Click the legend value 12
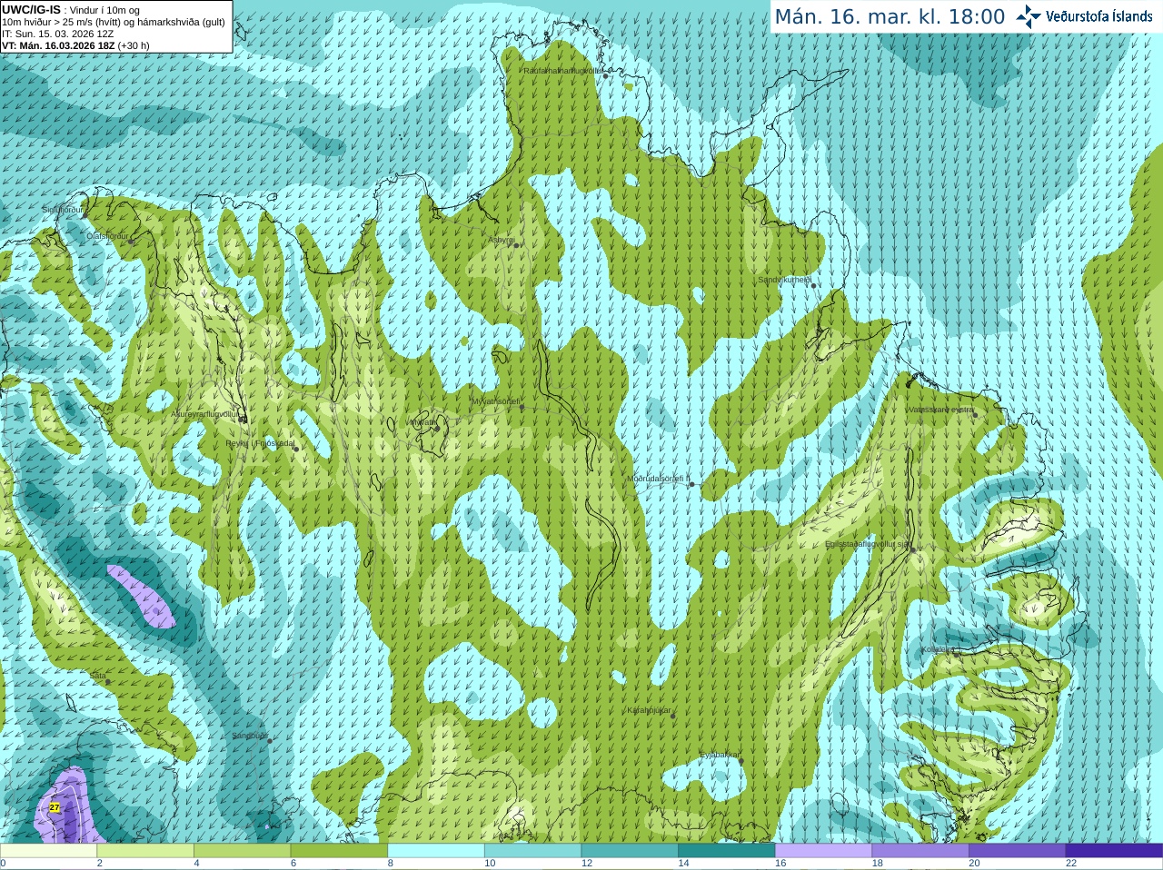1163x870 pixels. (x=587, y=864)
